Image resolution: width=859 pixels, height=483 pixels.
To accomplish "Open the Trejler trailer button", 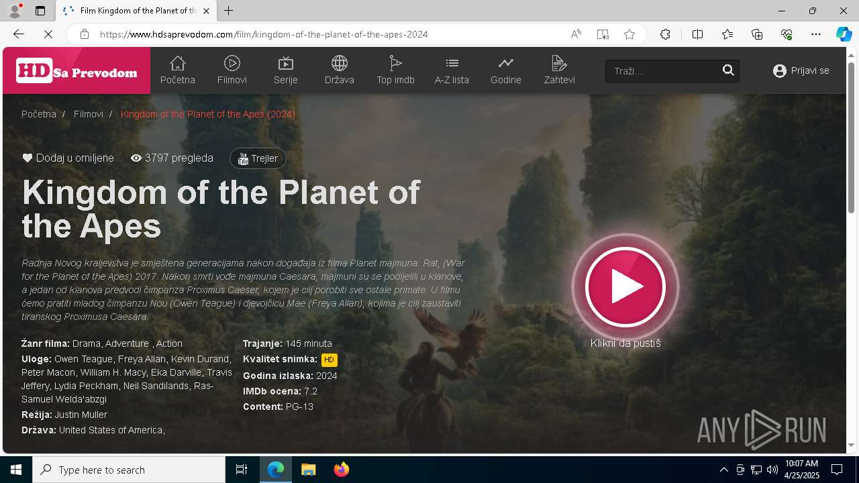I will tap(258, 158).
